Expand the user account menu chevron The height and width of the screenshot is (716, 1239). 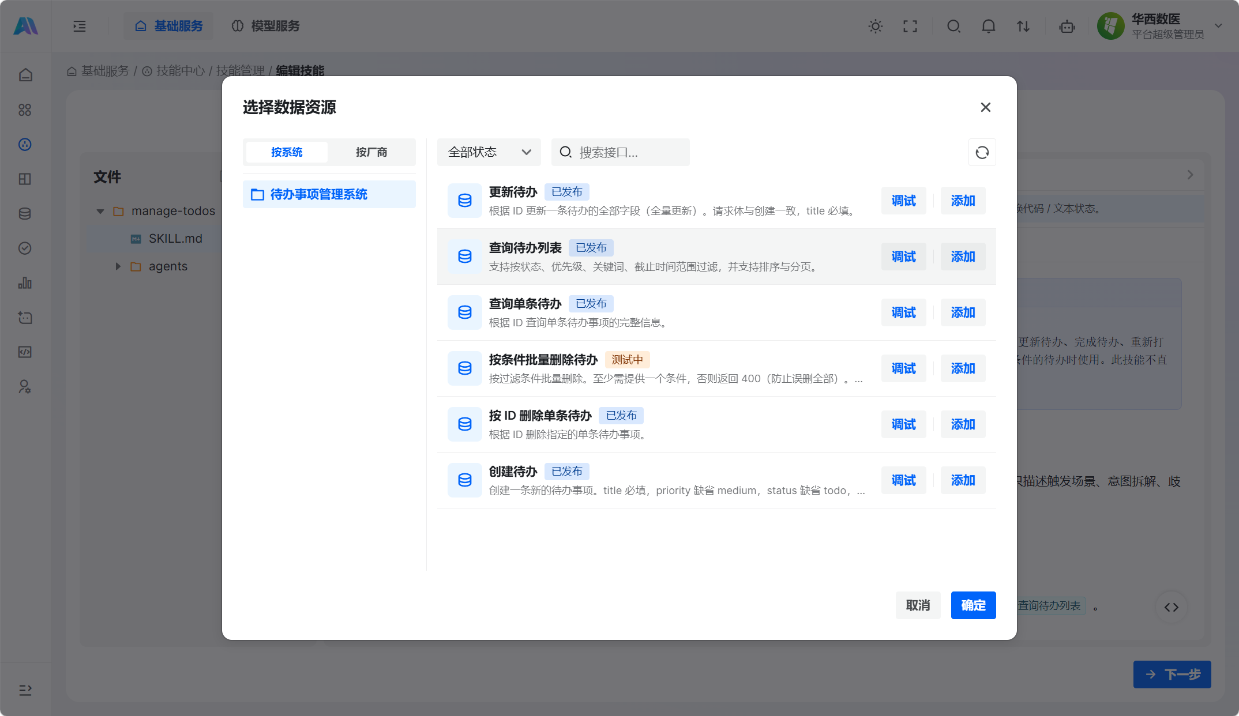click(x=1219, y=26)
